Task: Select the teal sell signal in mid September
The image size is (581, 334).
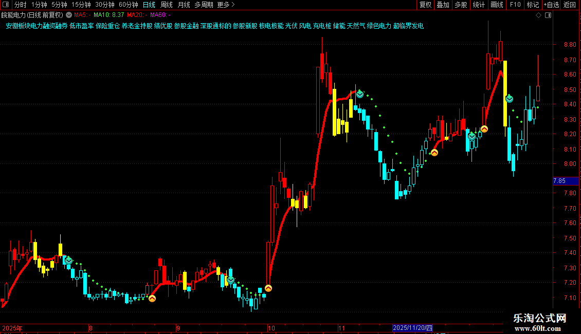Action: [x=231, y=280]
